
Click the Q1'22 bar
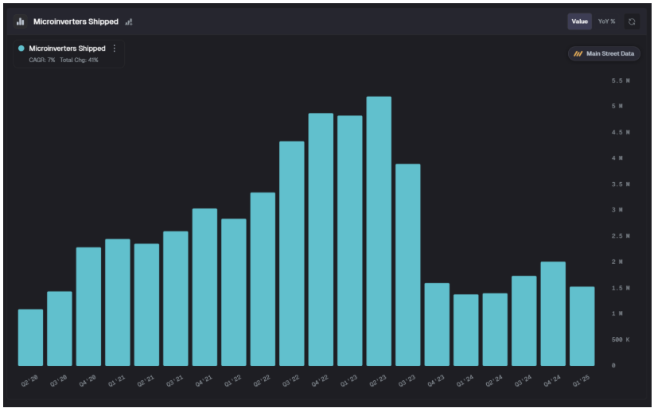click(x=234, y=293)
